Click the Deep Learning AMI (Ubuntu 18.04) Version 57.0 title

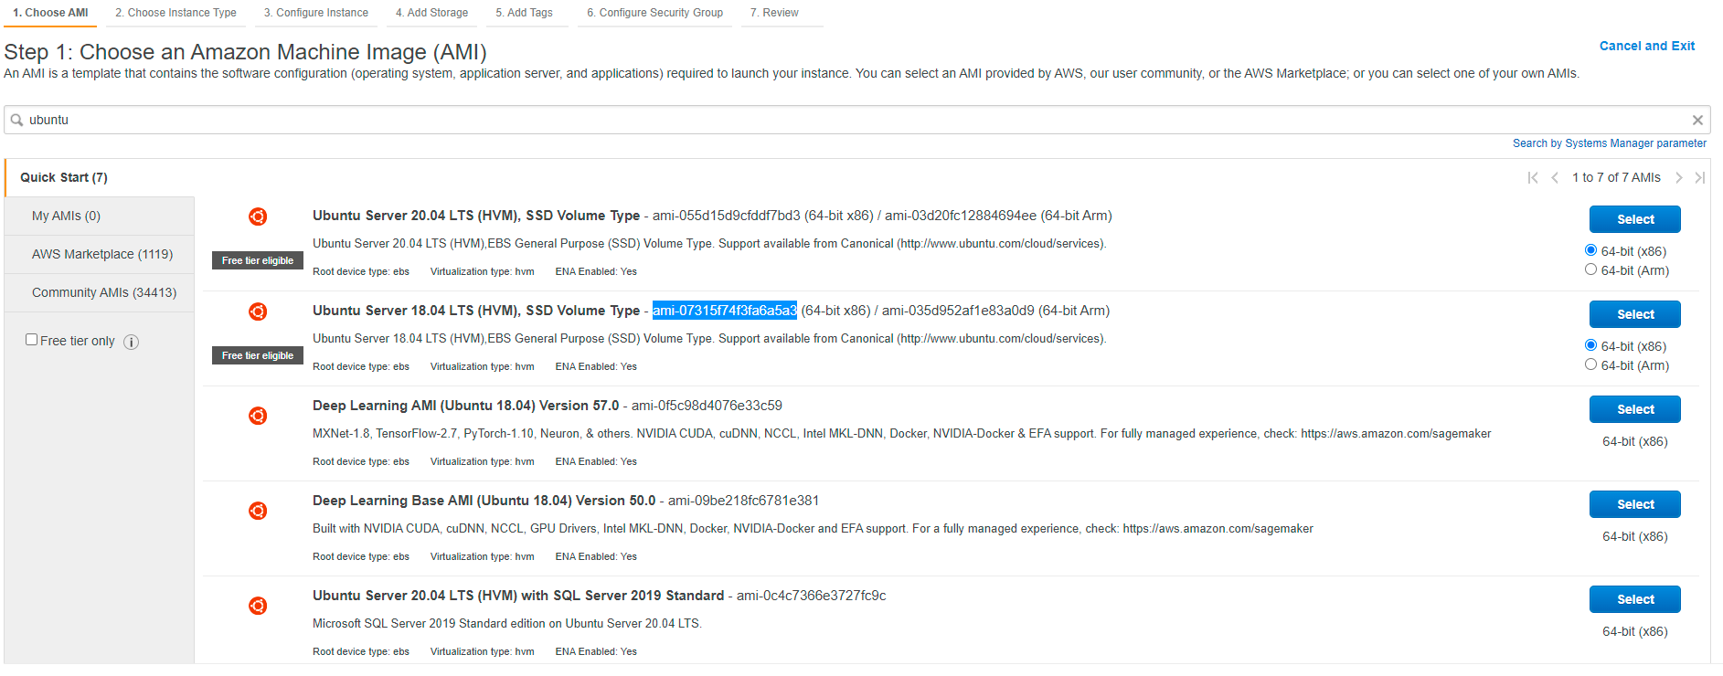(465, 406)
